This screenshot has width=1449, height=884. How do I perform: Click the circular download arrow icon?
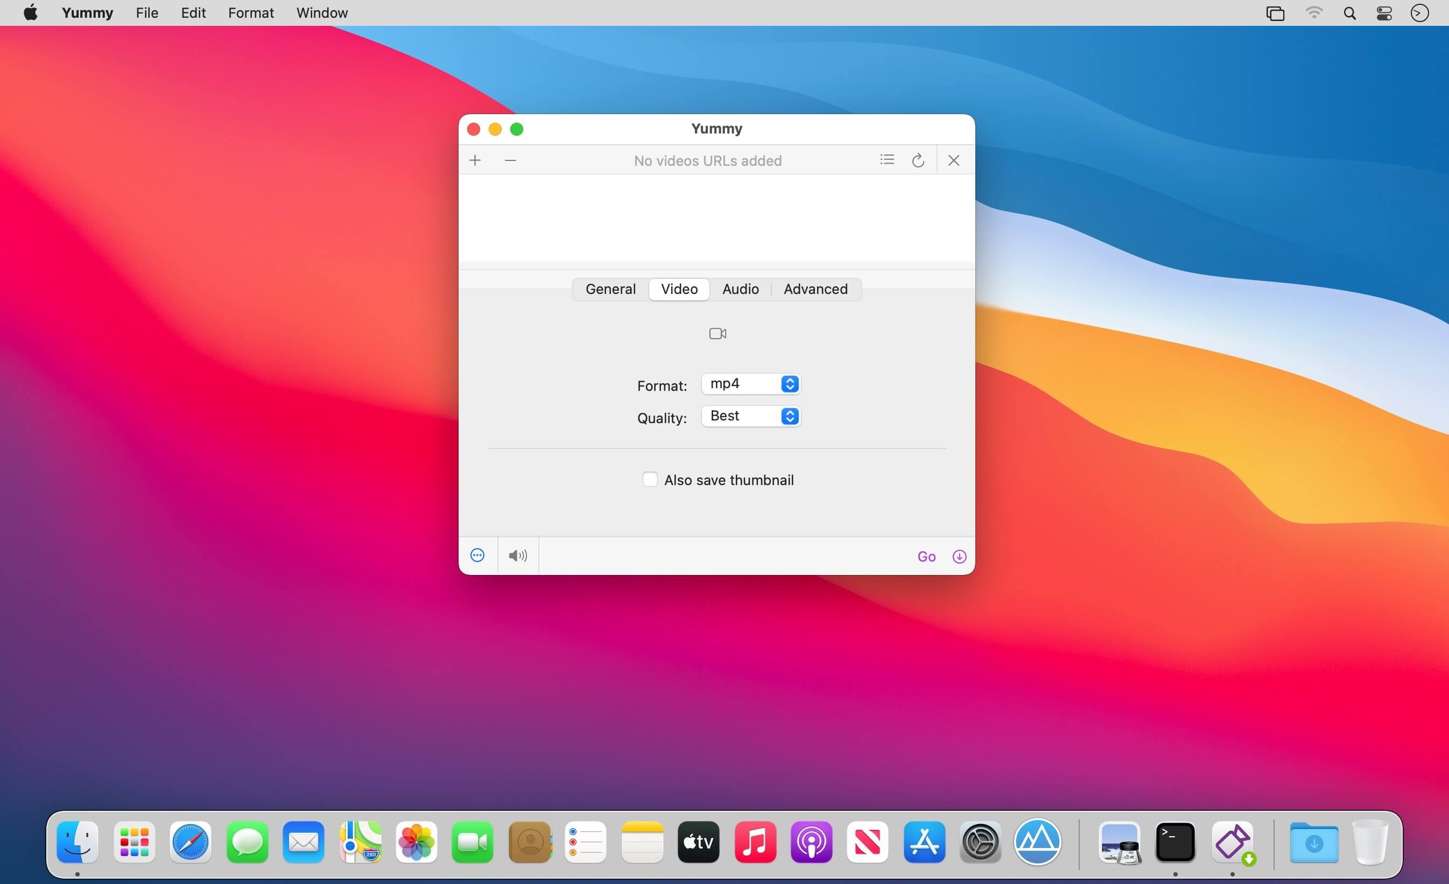click(x=959, y=556)
